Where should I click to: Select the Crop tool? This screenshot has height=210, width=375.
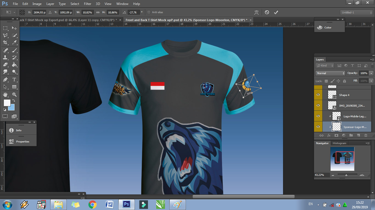(x=5, y=42)
